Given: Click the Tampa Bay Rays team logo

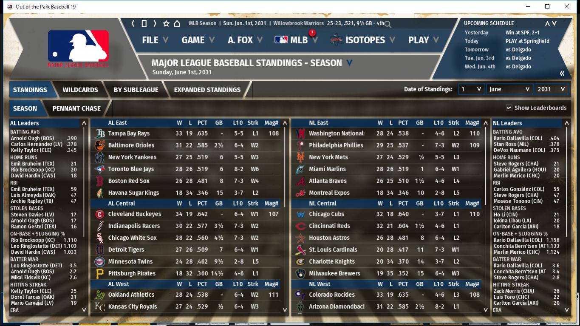Looking at the screenshot, I should point(99,133).
